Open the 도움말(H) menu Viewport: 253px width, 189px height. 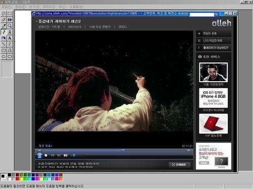pyautogui.click(x=76, y=7)
